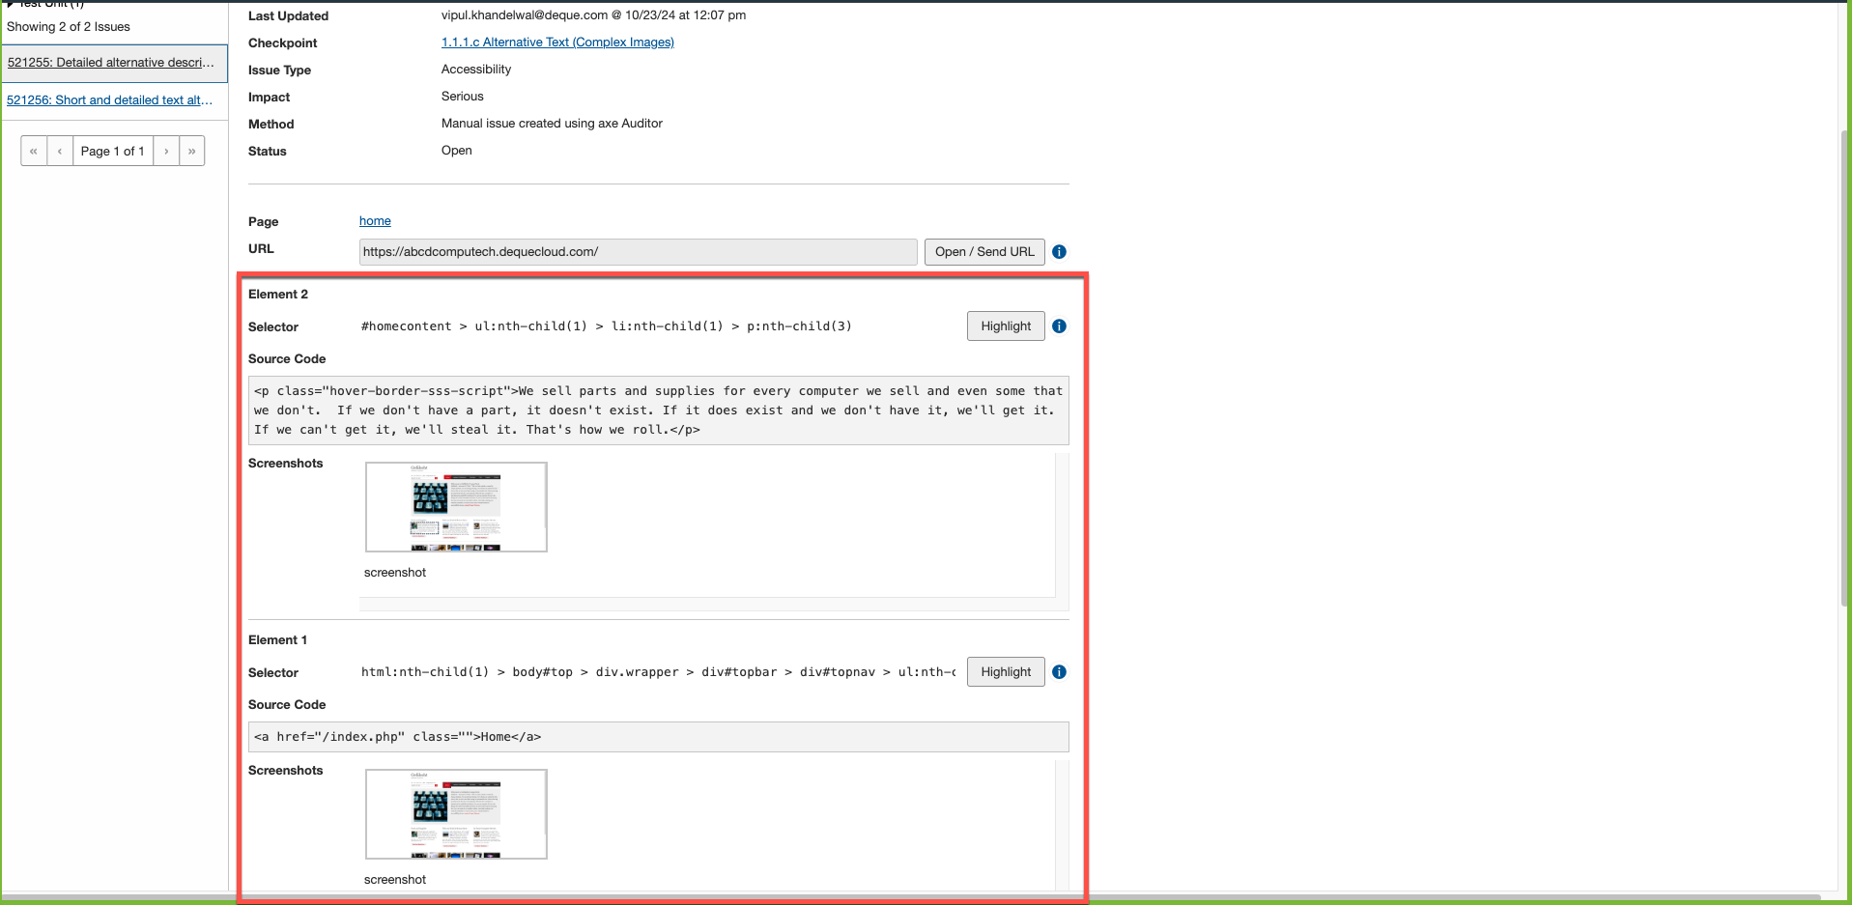1852x905 pixels.
Task: Go to the next page of issues
Action: tap(166, 152)
